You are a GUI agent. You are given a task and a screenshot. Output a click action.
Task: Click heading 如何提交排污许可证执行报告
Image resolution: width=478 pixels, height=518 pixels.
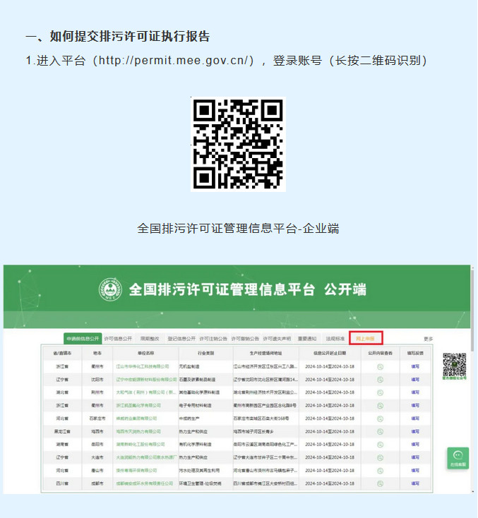click(x=130, y=36)
